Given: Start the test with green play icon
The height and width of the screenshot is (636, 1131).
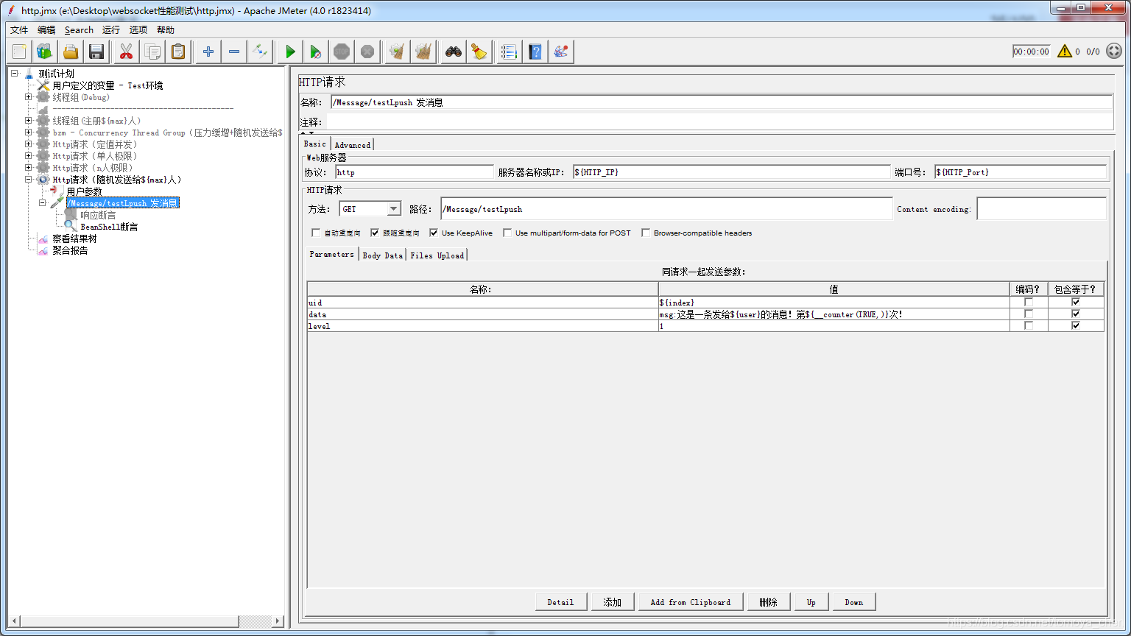Looking at the screenshot, I should (x=290, y=52).
